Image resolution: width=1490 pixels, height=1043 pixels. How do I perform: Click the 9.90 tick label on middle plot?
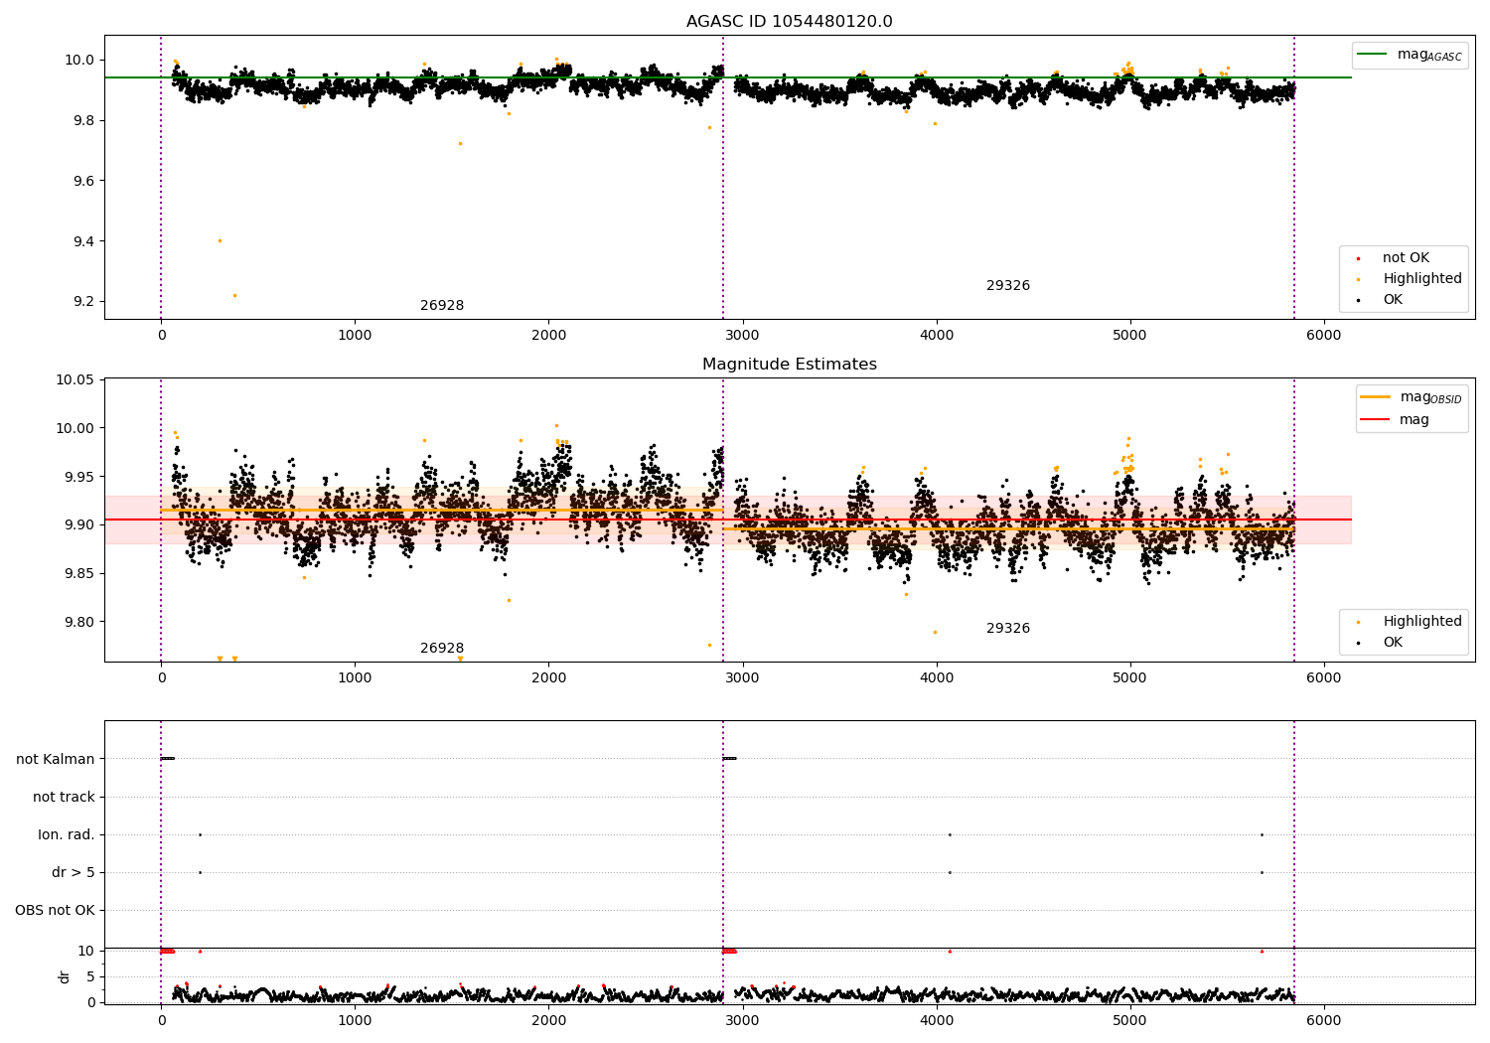(78, 525)
